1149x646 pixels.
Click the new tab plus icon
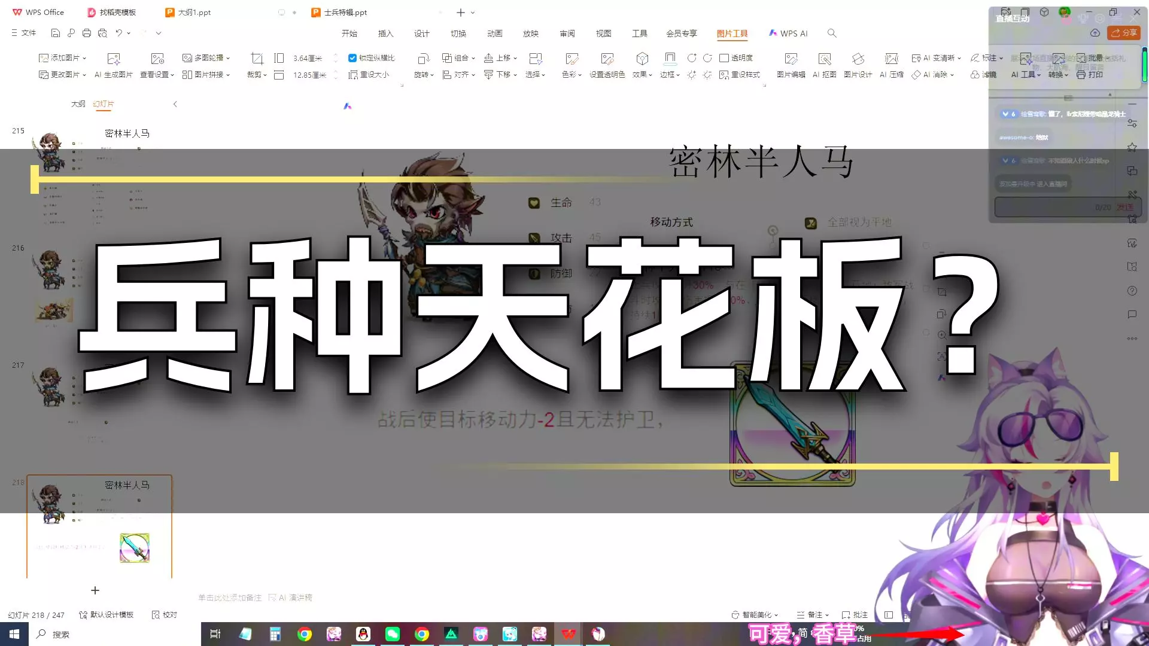click(461, 13)
